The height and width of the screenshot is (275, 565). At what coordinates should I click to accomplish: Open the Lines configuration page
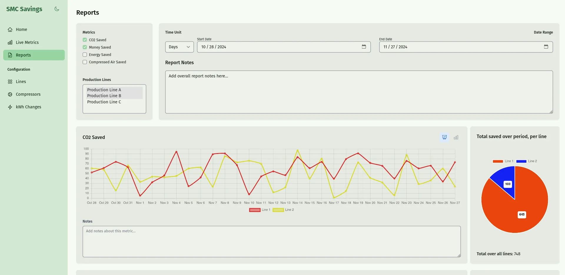point(21,82)
